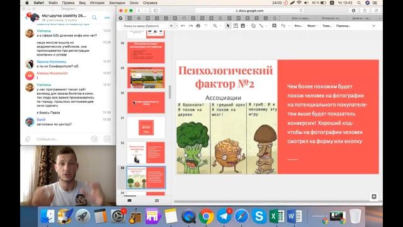Viewport: 403px width, 227px height.
Task: Select slide 32 thumbnail
Action: coord(146,153)
